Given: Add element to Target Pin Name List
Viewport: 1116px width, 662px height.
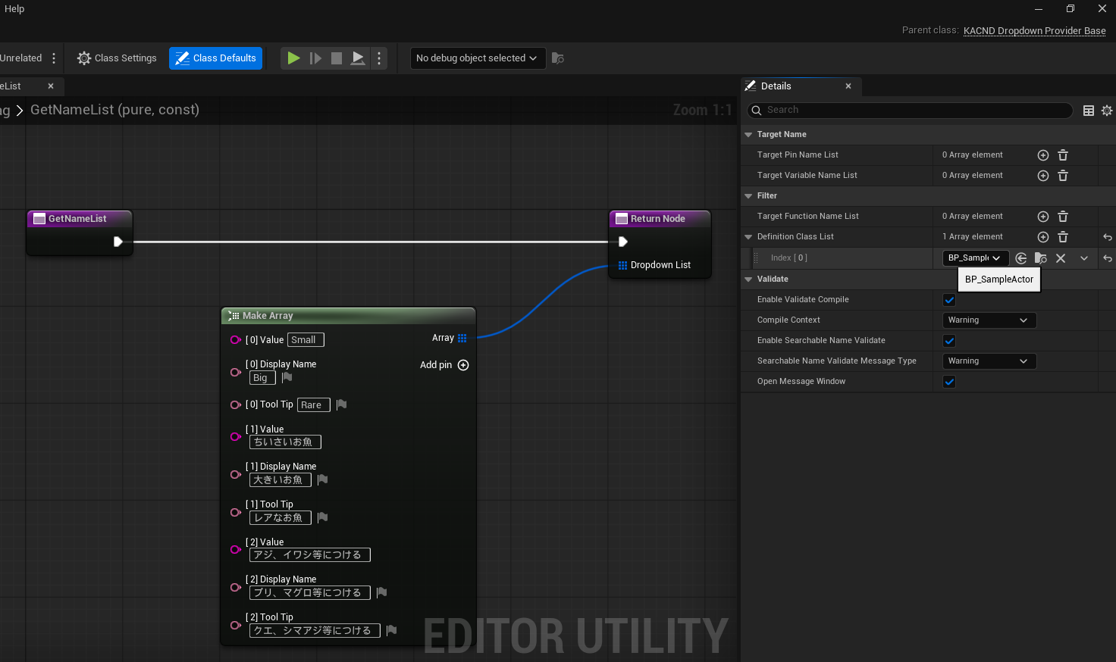Looking at the screenshot, I should pyautogui.click(x=1042, y=155).
